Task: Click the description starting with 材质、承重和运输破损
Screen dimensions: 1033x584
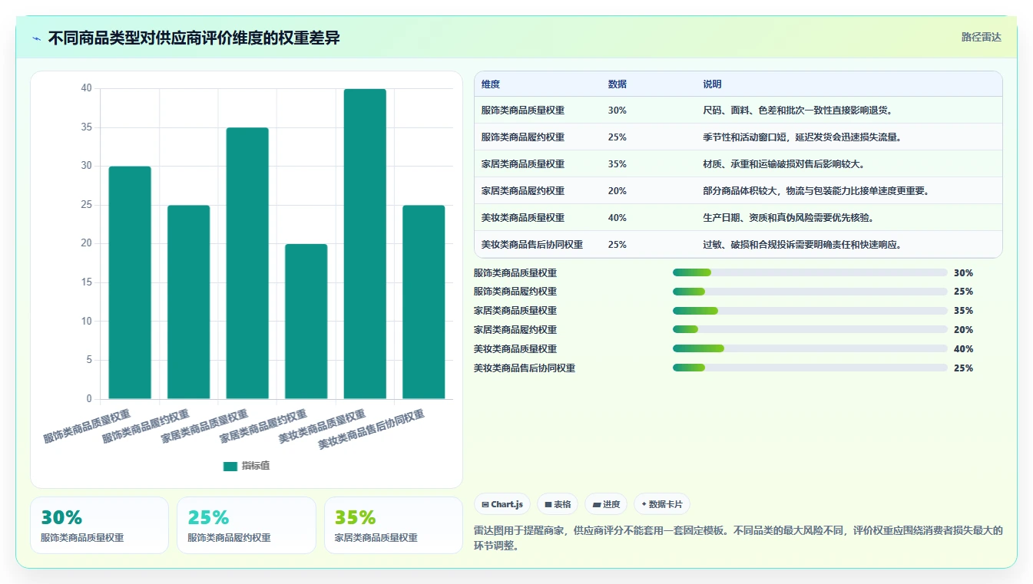Action: [783, 164]
